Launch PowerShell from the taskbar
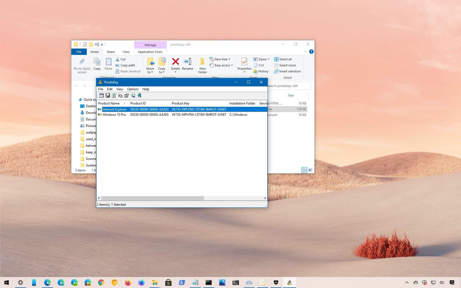This screenshot has width=461, height=288. pyautogui.click(x=182, y=283)
